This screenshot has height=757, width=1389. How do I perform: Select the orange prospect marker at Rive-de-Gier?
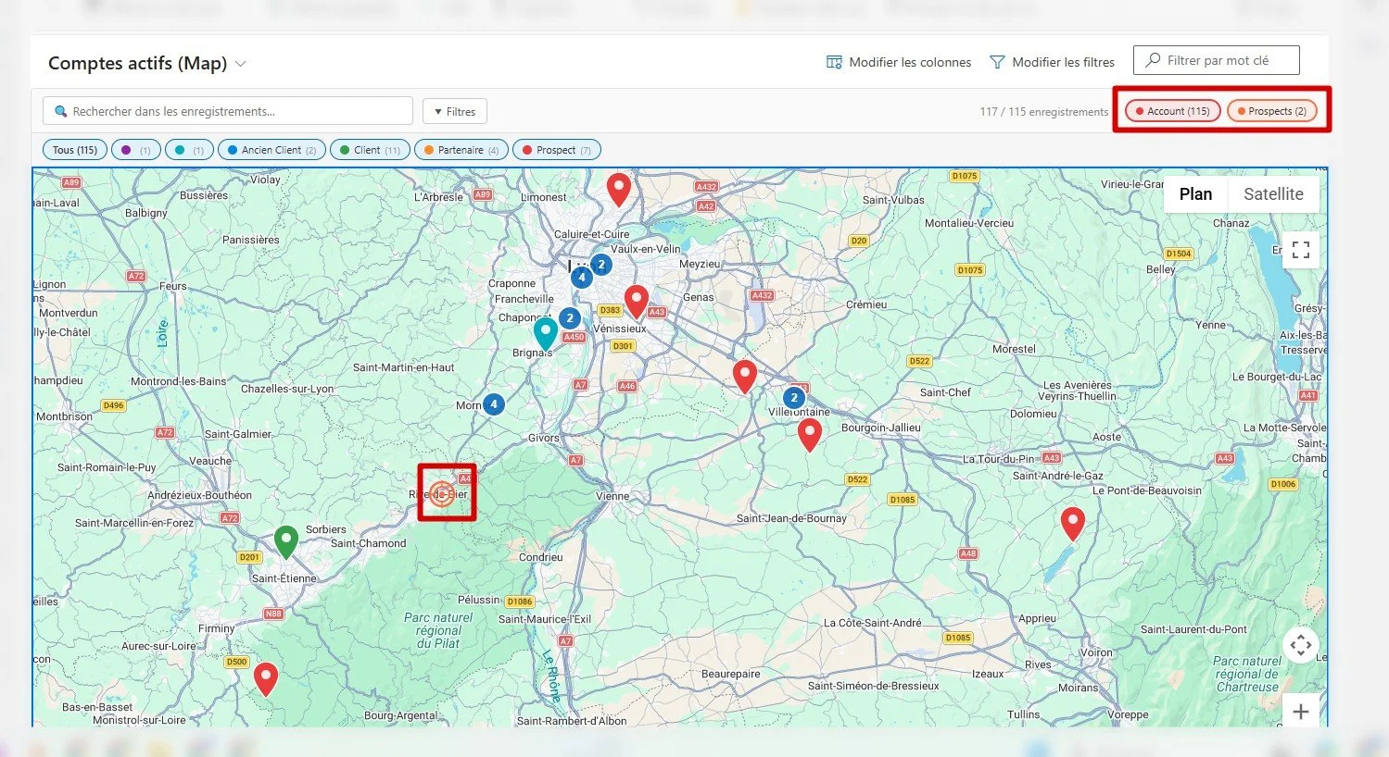442,494
